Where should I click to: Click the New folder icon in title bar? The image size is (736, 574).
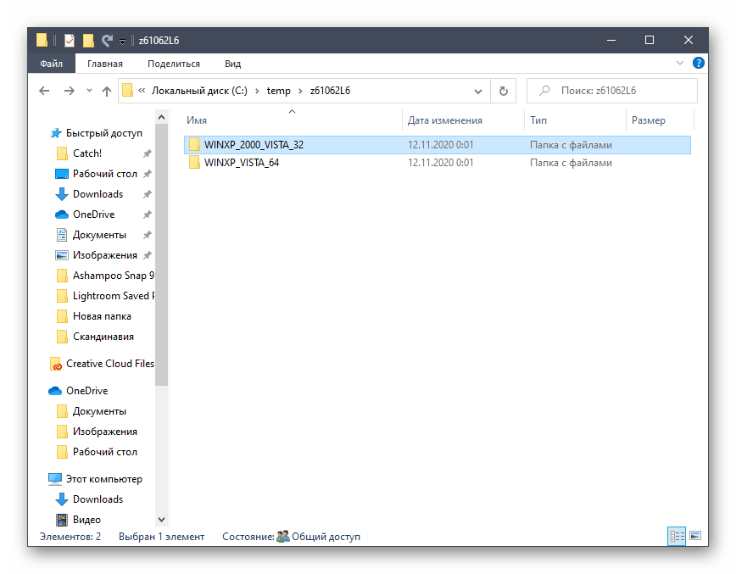click(x=88, y=41)
